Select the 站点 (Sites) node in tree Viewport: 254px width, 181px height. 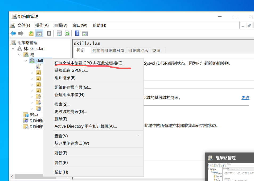(x=34, y=114)
